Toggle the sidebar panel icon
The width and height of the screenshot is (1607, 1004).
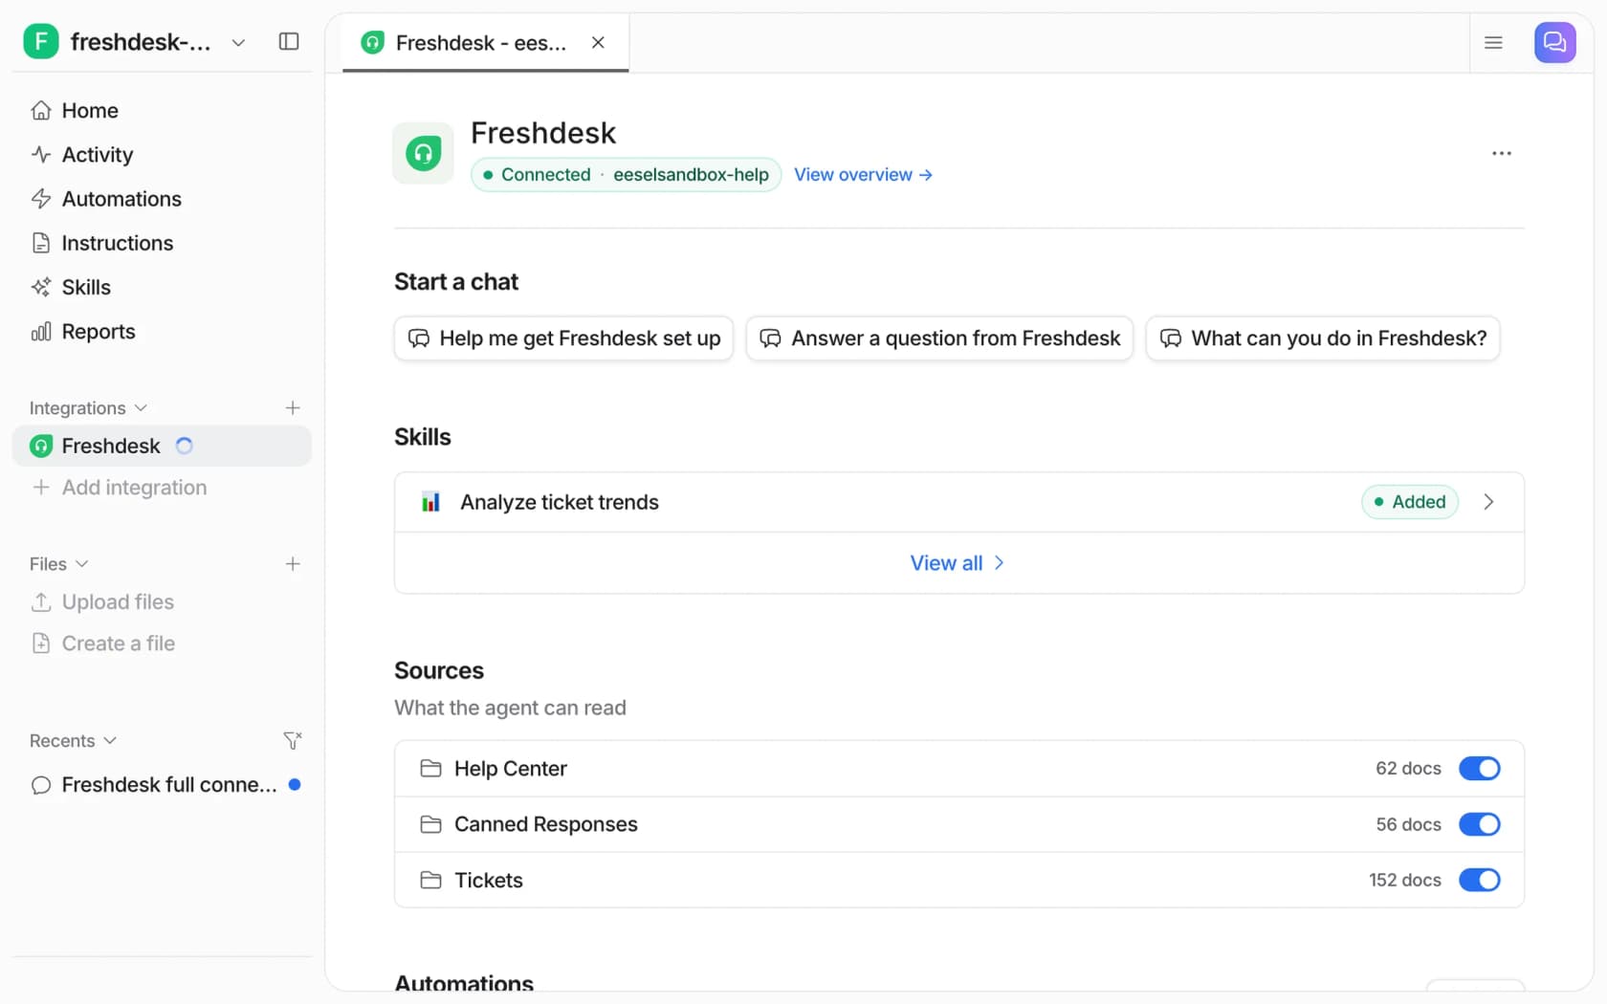click(289, 41)
